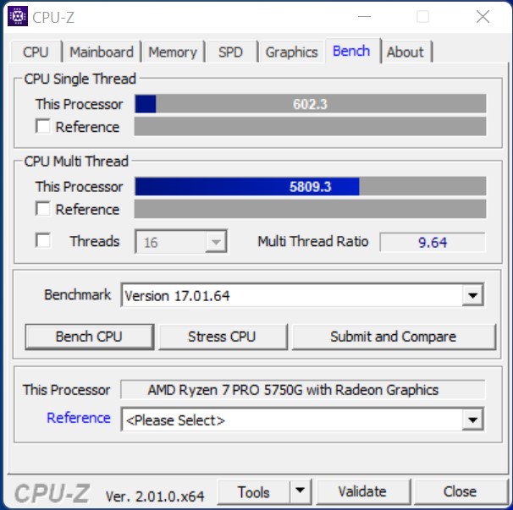Viewport: 513px width, 510px height.
Task: Enable the Multi Thread Reference checkbox
Action: (x=43, y=209)
